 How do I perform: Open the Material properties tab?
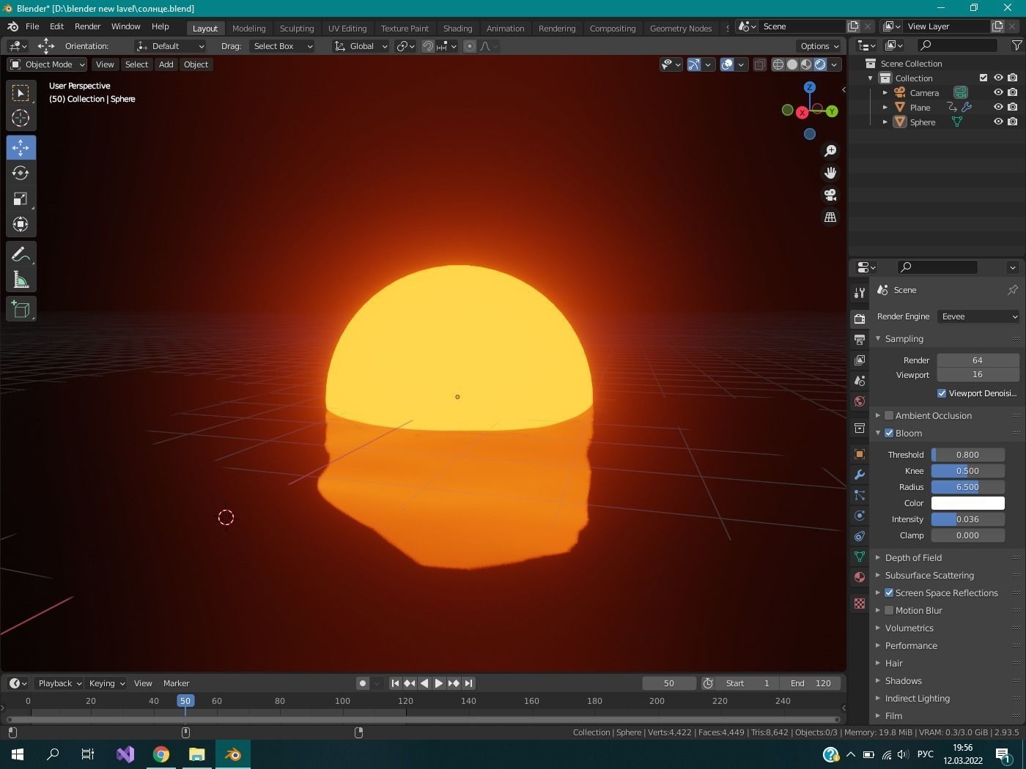pyautogui.click(x=859, y=577)
